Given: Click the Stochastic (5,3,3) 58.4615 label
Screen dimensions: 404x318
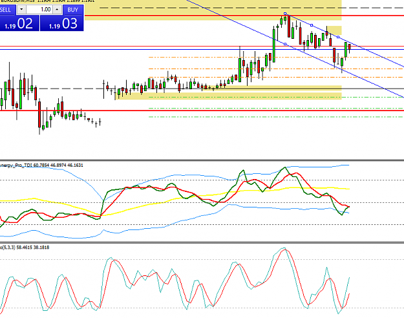Looking at the screenshot, I should point(25,248).
